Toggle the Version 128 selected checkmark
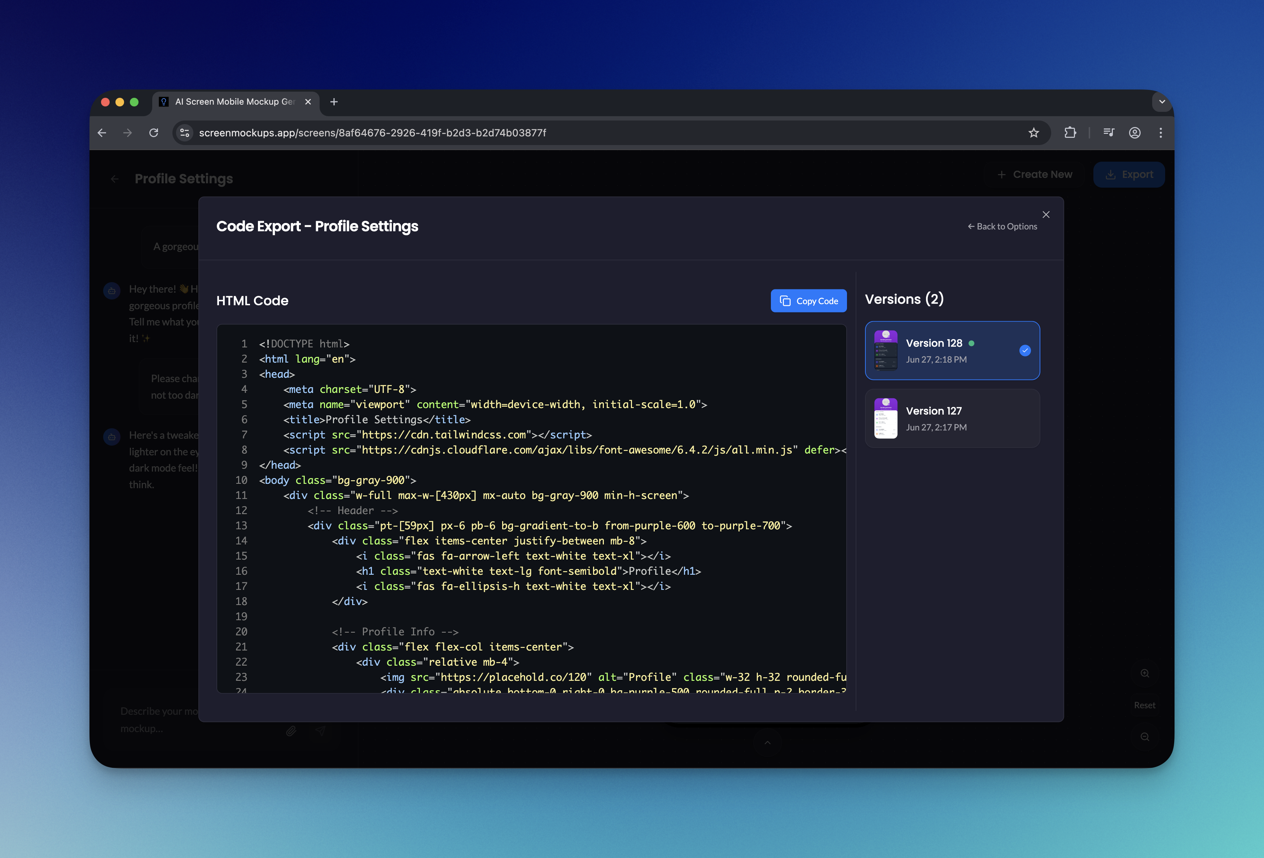This screenshot has height=858, width=1264. (x=1025, y=350)
